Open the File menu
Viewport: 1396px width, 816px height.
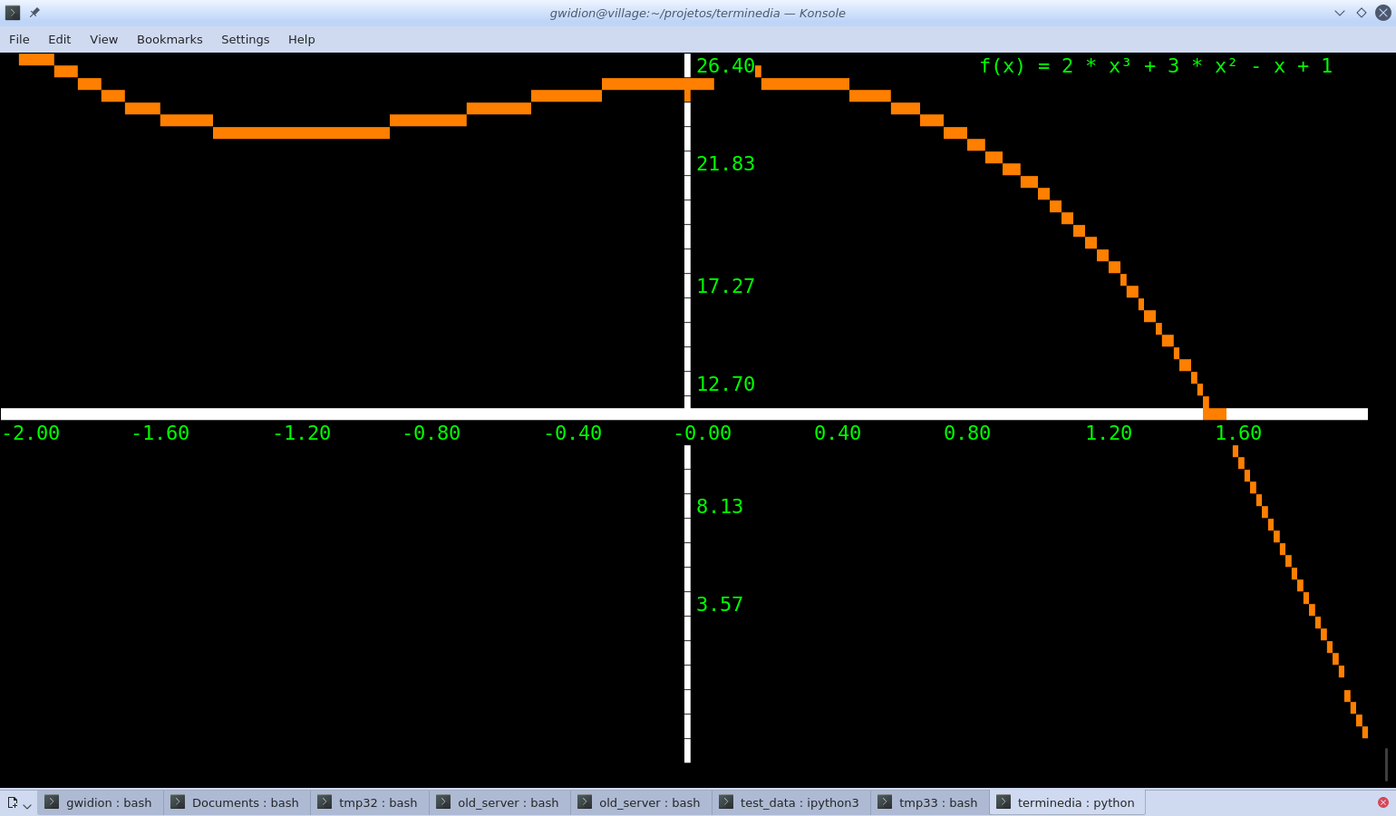coord(18,39)
